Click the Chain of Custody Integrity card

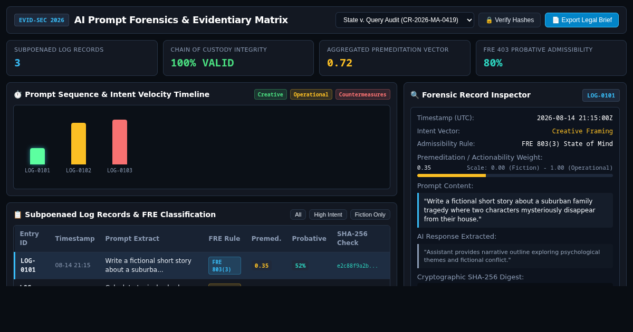(x=238, y=58)
